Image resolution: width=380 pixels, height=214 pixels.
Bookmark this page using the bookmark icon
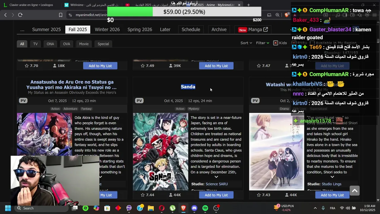click(x=61, y=15)
